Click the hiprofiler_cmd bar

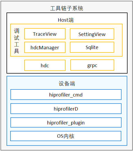pos(66,95)
